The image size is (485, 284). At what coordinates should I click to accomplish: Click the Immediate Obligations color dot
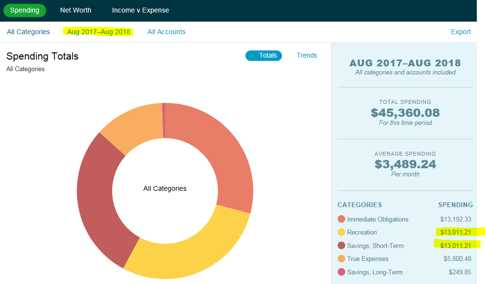(x=341, y=219)
